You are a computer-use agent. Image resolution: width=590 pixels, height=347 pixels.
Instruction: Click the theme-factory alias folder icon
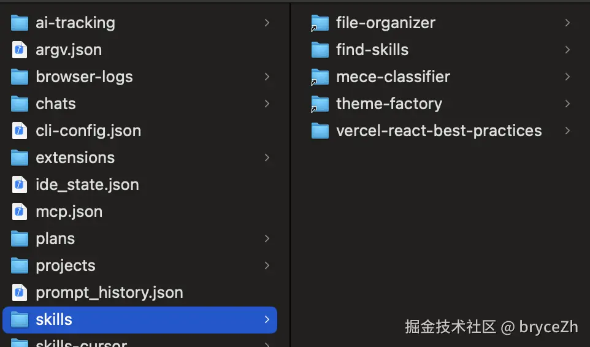pyautogui.click(x=320, y=104)
